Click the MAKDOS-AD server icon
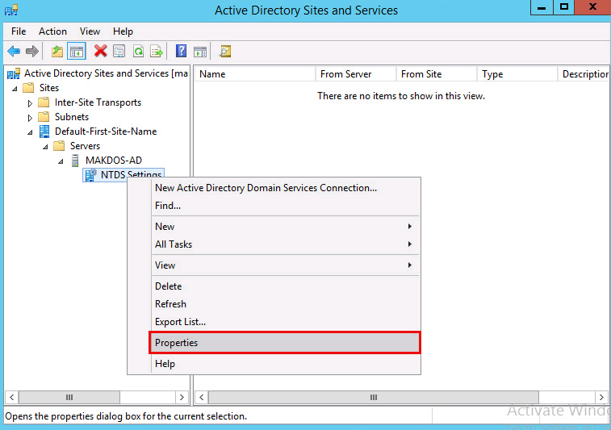 click(x=75, y=160)
